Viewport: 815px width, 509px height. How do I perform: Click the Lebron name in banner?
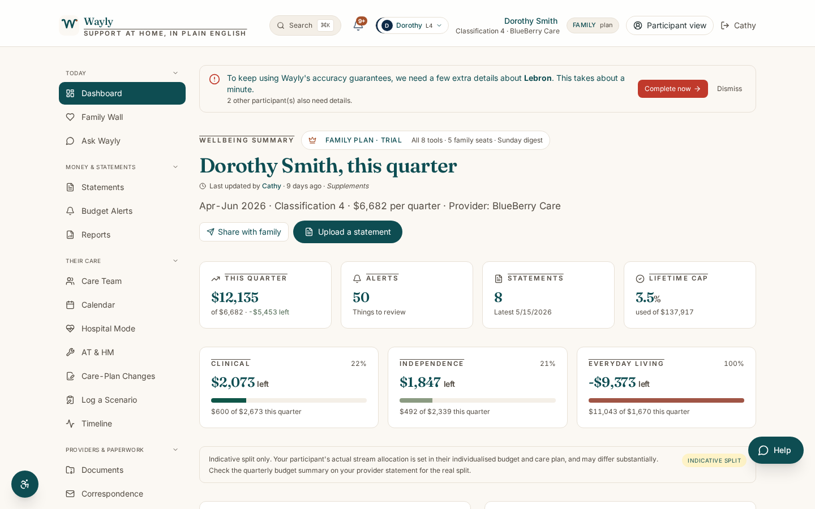538,78
